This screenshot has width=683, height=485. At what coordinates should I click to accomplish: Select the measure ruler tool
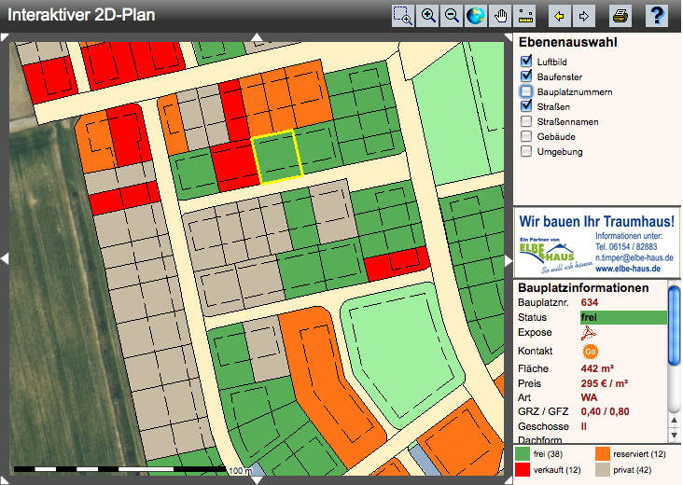(524, 16)
